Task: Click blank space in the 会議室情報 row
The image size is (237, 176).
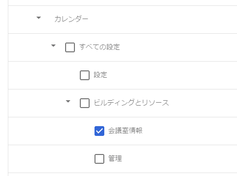Action: pyautogui.click(x=188, y=131)
